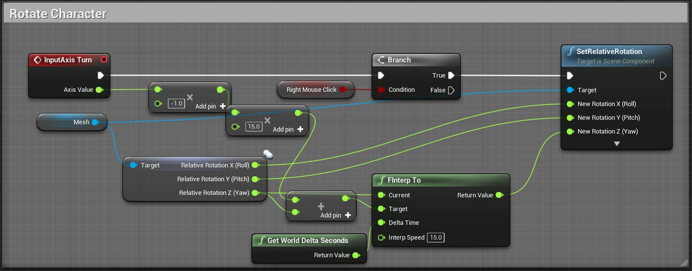Click the Interp Speed 15.0 field
This screenshot has height=271, width=692.
pyautogui.click(x=435, y=238)
